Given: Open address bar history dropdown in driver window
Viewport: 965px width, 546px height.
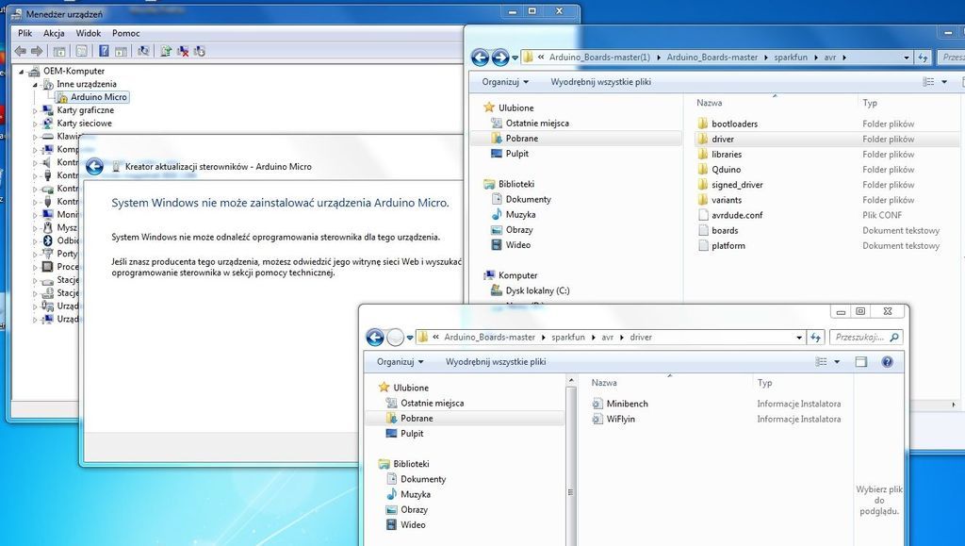Looking at the screenshot, I should tap(799, 337).
